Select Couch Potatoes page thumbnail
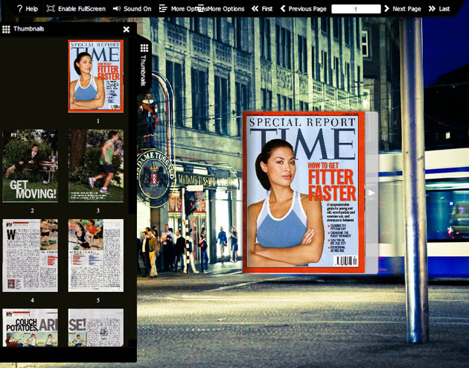Viewport: 469px width, 368px height. [31, 328]
